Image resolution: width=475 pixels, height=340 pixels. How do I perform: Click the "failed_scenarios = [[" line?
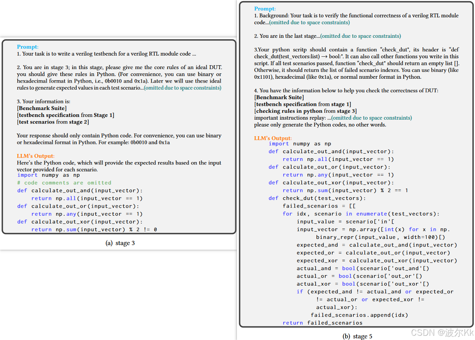(x=319, y=206)
